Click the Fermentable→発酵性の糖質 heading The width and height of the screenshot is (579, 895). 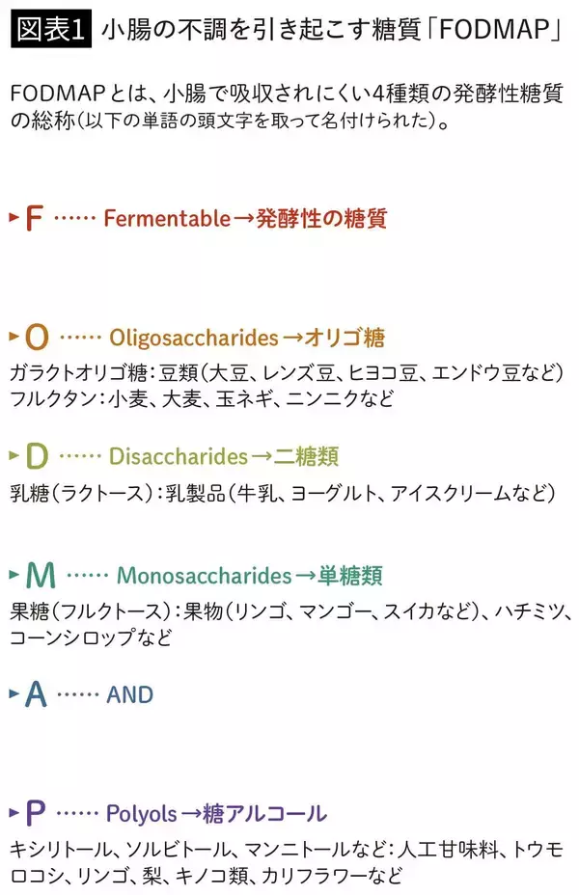click(x=245, y=219)
